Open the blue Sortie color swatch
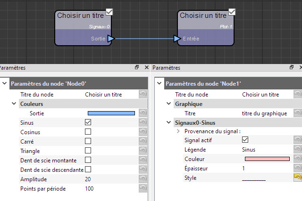302x201 pixels. pyautogui.click(x=111, y=113)
